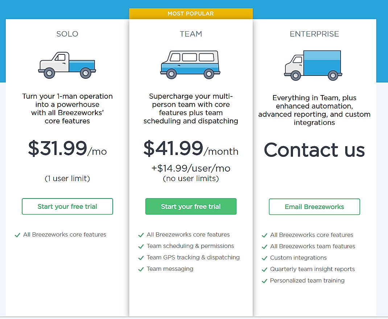Click the pickup truck icon under SOLO
This screenshot has height=319, width=388.
pyautogui.click(x=67, y=65)
